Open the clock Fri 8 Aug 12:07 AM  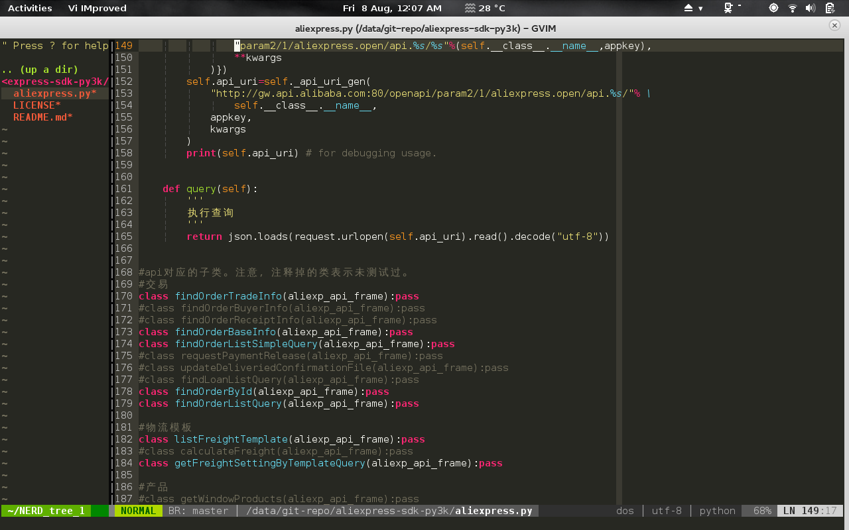click(x=392, y=8)
